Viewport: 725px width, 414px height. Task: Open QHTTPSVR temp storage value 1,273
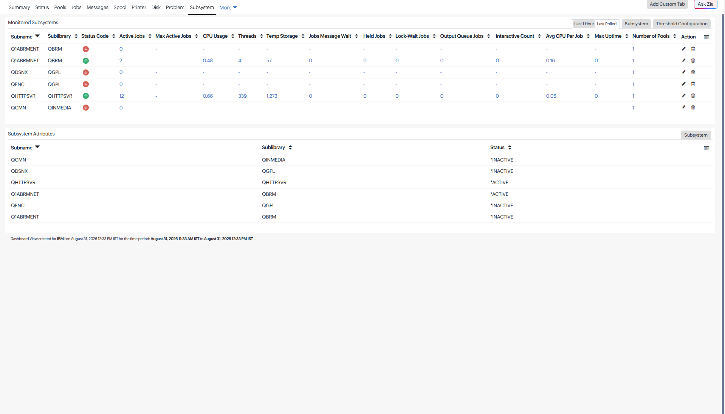pyautogui.click(x=272, y=96)
